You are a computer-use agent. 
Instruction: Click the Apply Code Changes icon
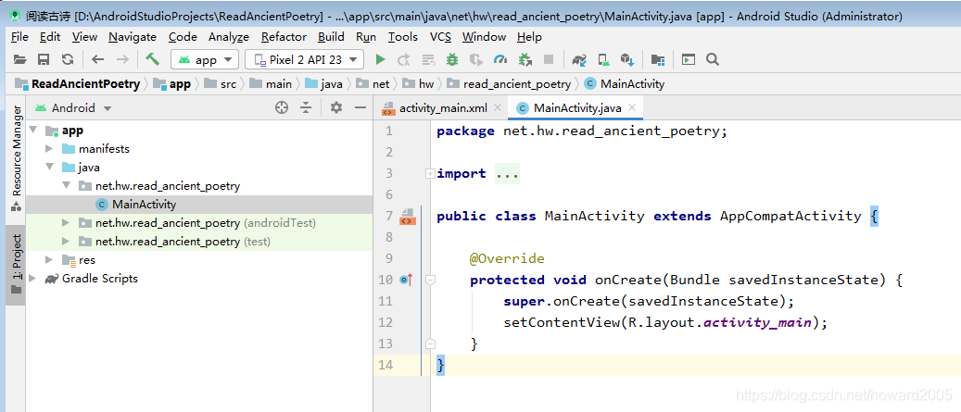428,59
